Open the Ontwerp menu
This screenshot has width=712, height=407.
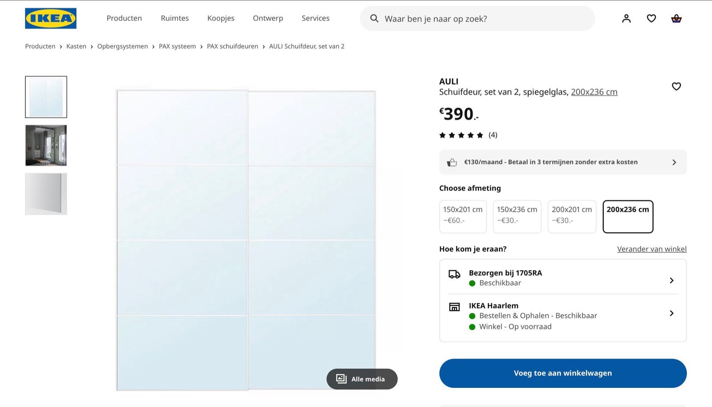tap(268, 18)
